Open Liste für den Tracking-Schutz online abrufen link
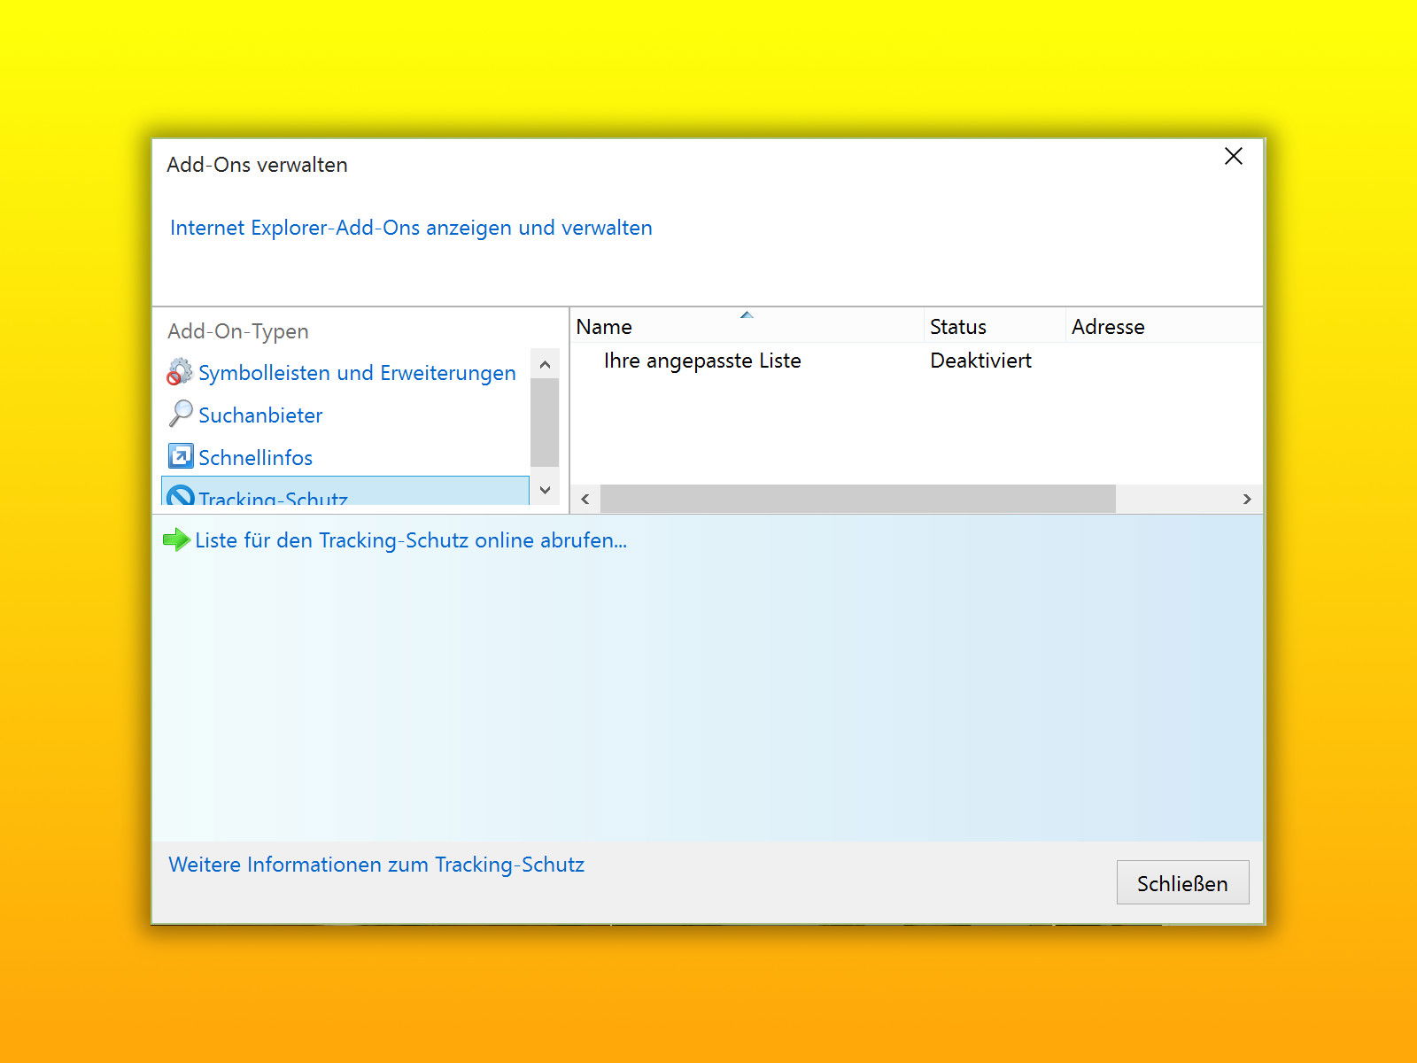This screenshot has width=1417, height=1063. 411,540
